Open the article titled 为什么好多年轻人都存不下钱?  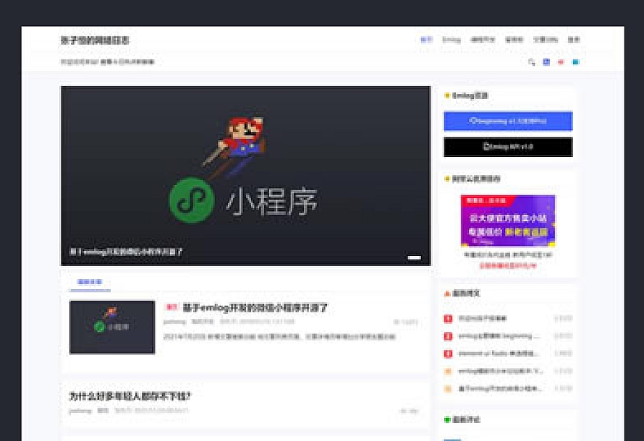coord(130,396)
